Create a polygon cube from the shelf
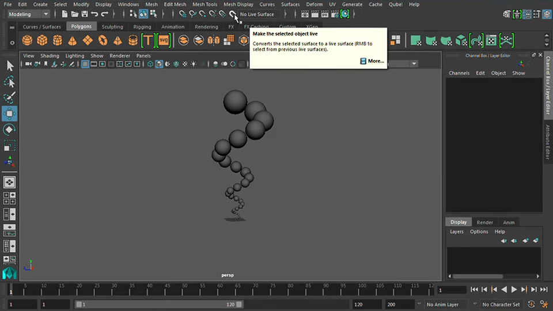This screenshot has width=553, height=311. (42, 40)
